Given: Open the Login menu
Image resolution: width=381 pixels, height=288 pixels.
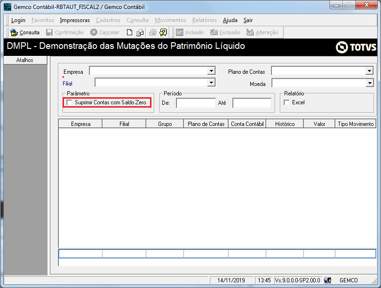Looking at the screenshot, I should pos(18,20).
